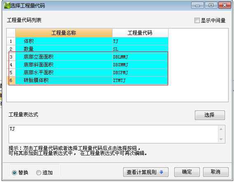The image size is (234, 183).
Task: Click the 工程量名称 column header
Action: [x=64, y=33]
